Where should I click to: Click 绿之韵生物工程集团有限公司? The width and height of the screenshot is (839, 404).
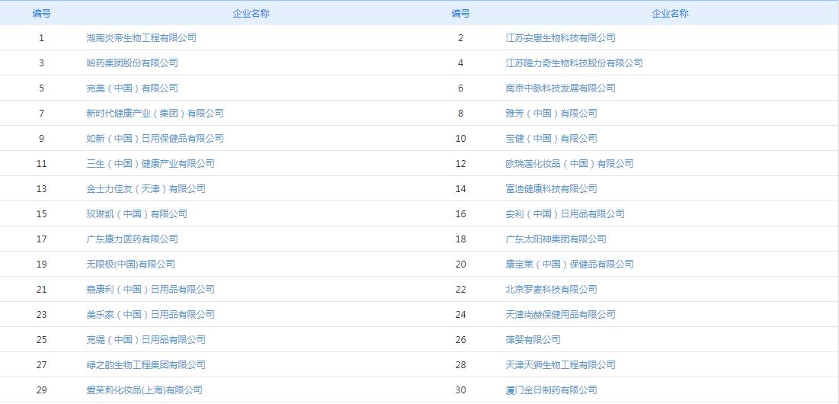146,365
